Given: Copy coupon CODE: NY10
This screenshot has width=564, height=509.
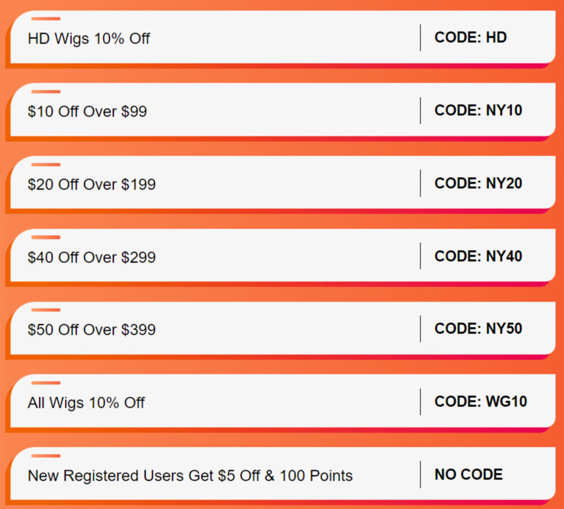Looking at the screenshot, I should (x=478, y=110).
